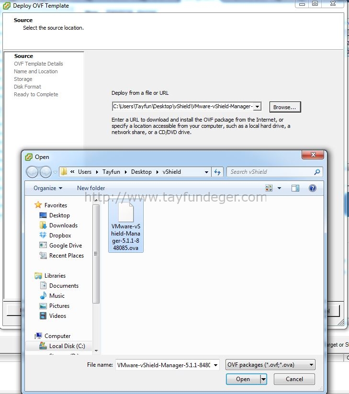Select Local Disk (C:)
This screenshot has height=394, width=349.
click(x=67, y=346)
